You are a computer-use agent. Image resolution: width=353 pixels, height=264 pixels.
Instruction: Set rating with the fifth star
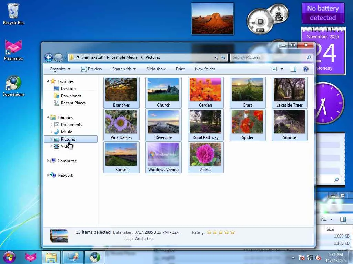[x=233, y=232]
